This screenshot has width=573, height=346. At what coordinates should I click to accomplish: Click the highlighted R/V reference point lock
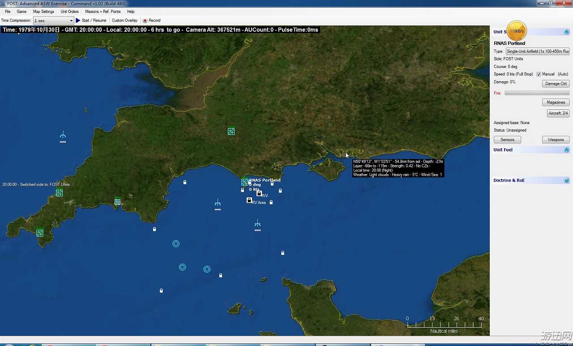tap(259, 193)
